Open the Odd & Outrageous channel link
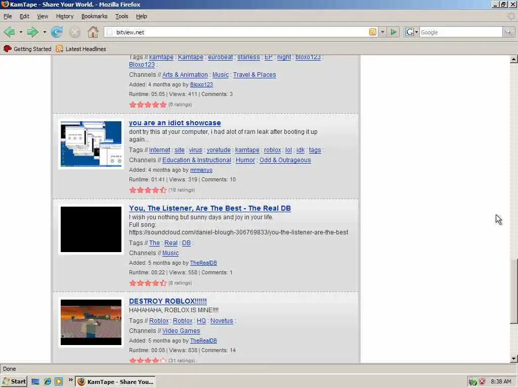The image size is (518, 388). 285,160
